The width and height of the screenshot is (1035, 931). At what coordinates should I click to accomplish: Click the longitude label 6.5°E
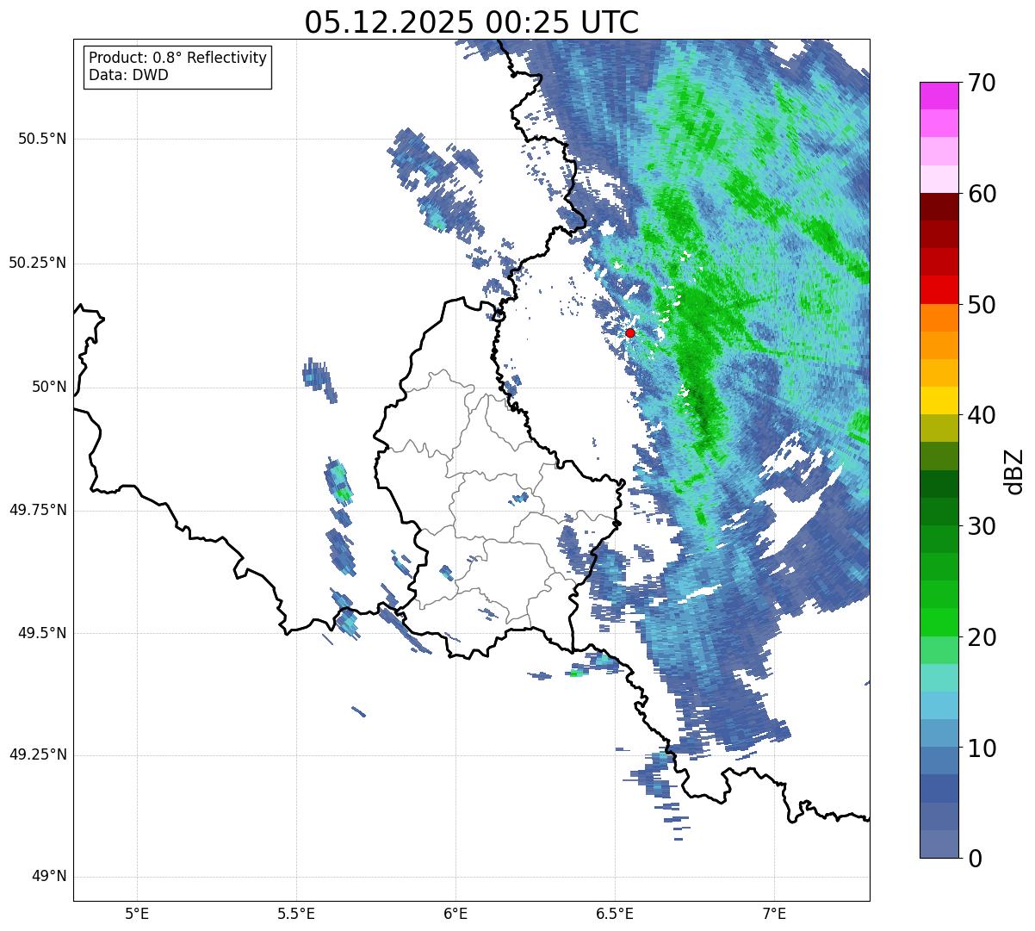coord(615,913)
